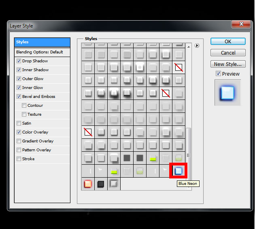255x229 pixels.
Task: Choose the faint vertical line style starting the Blue Neon row
Action: (88, 171)
